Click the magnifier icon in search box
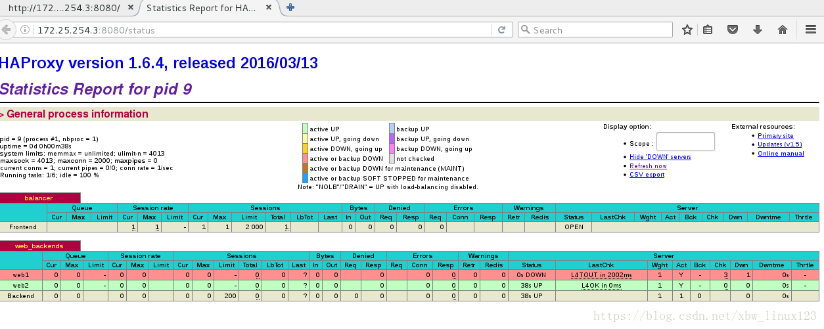The width and height of the screenshot is (824, 329). [x=525, y=30]
